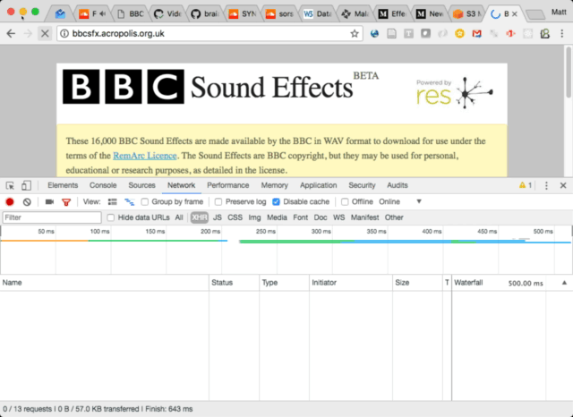The height and width of the screenshot is (417, 573).
Task: Filter requests by Font
Action: click(301, 217)
